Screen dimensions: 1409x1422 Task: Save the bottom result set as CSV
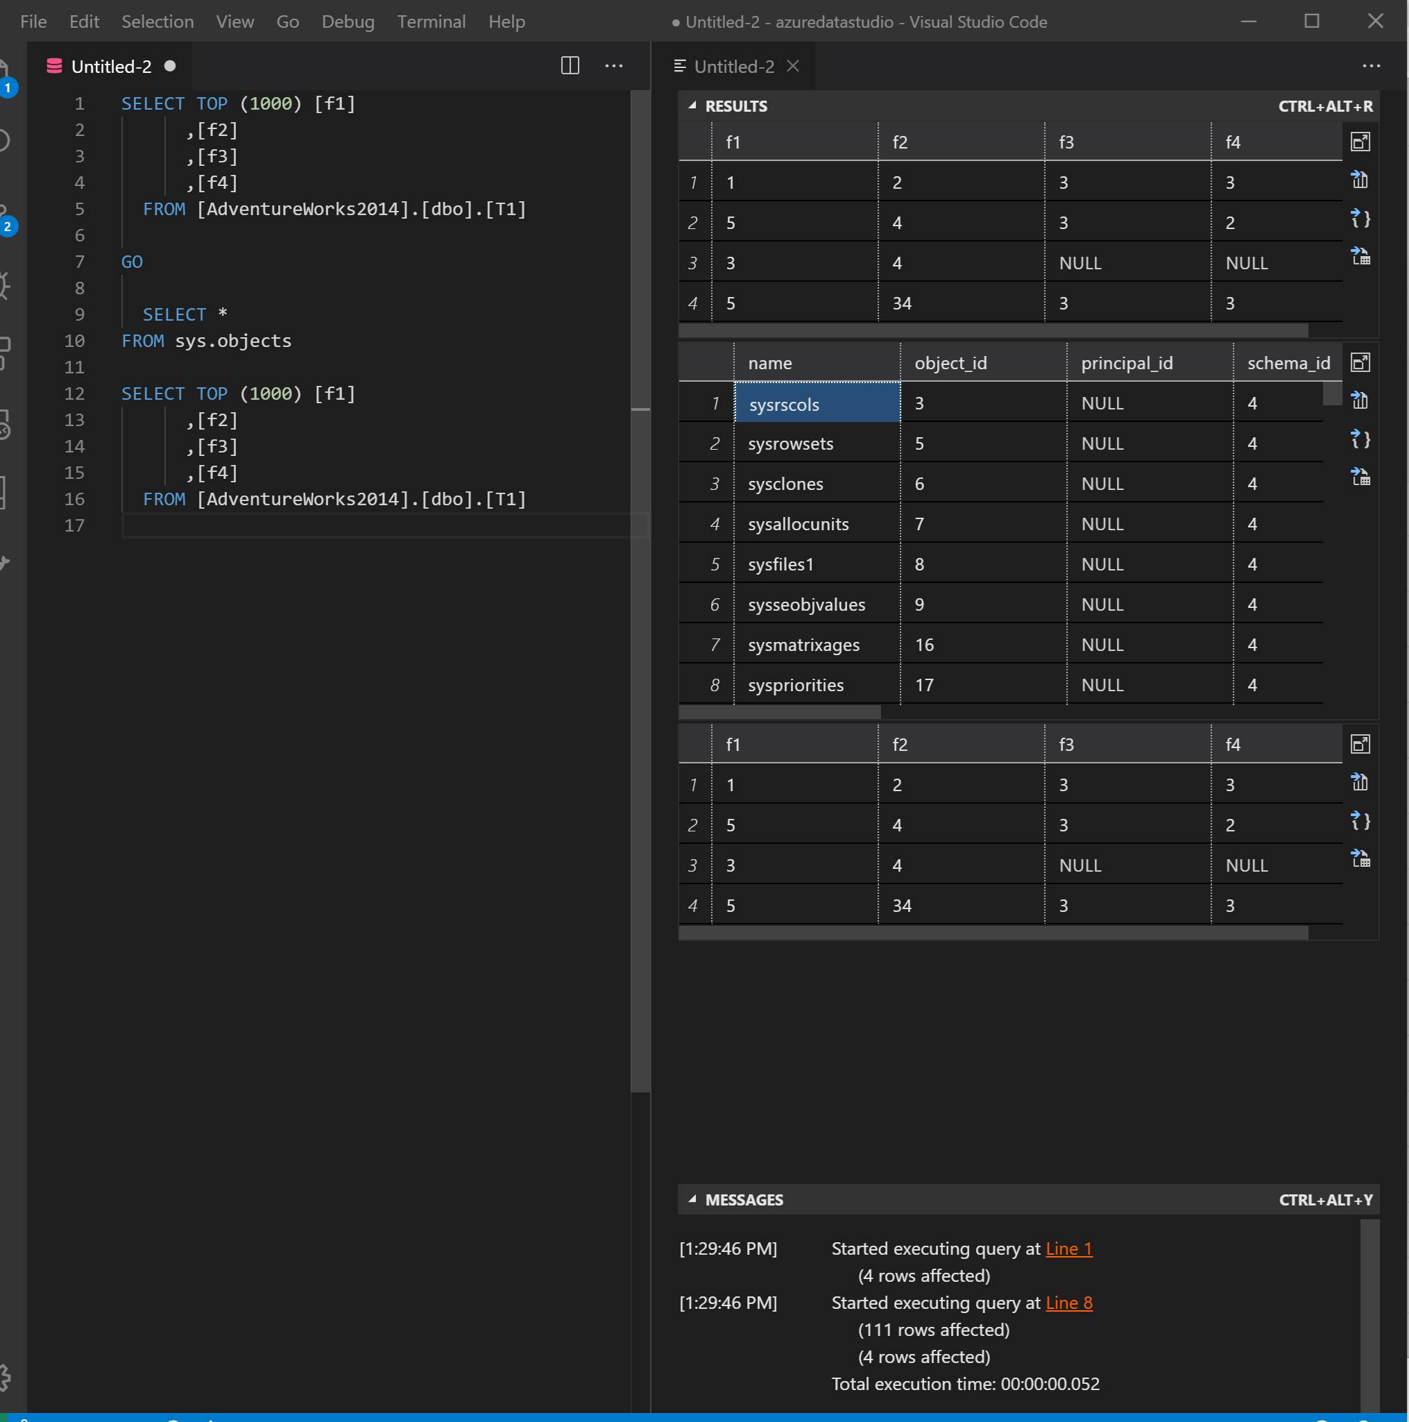pos(1360,782)
